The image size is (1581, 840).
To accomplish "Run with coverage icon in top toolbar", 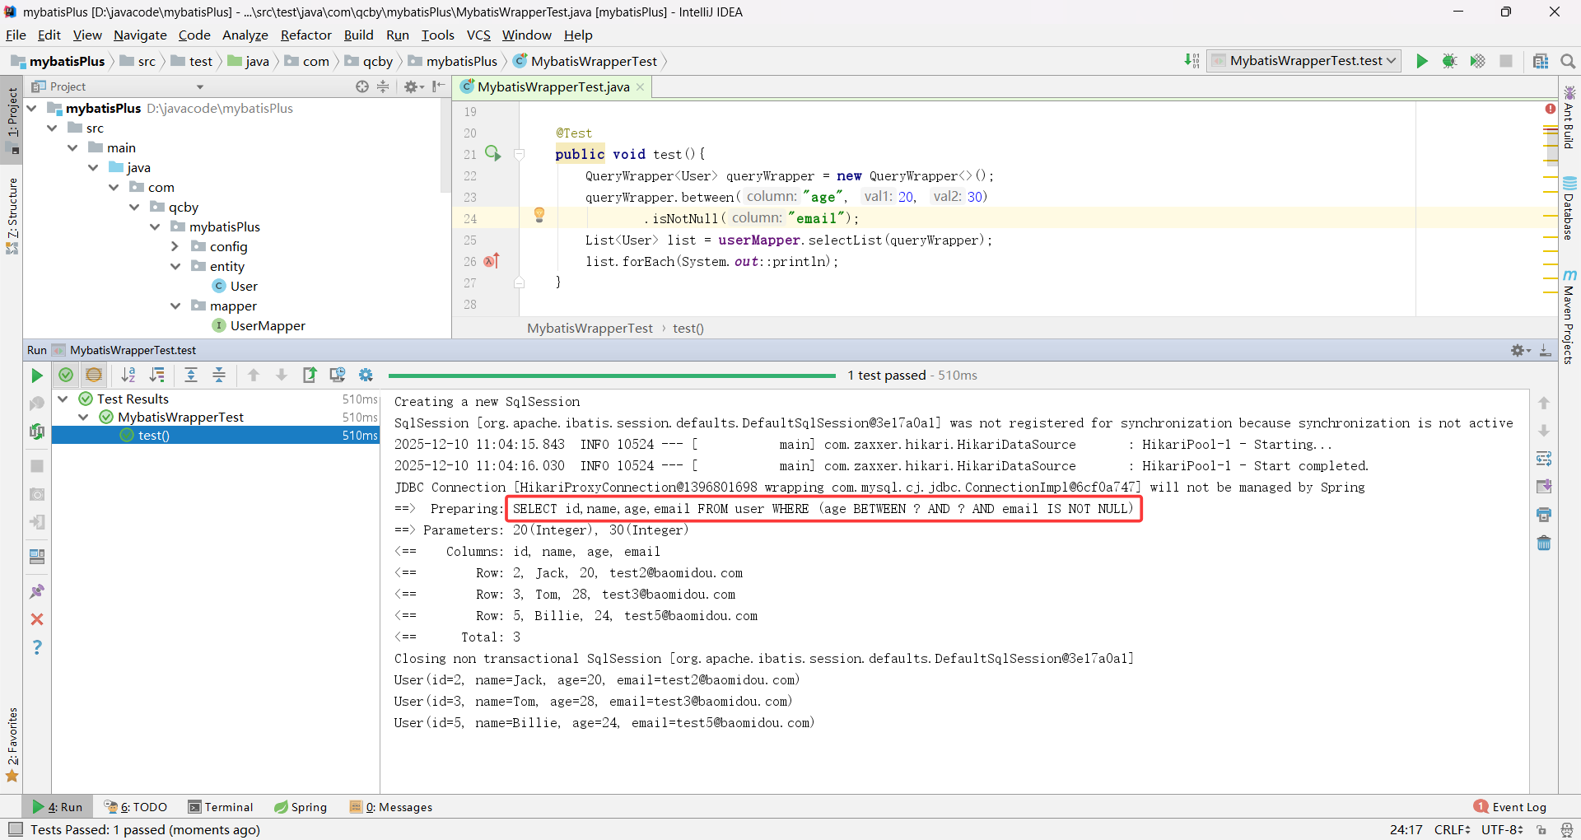I will click(1478, 61).
